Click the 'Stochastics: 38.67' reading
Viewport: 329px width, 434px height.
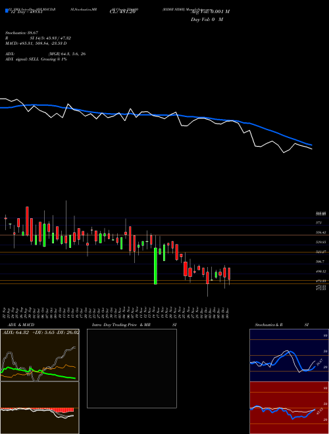click(21, 33)
